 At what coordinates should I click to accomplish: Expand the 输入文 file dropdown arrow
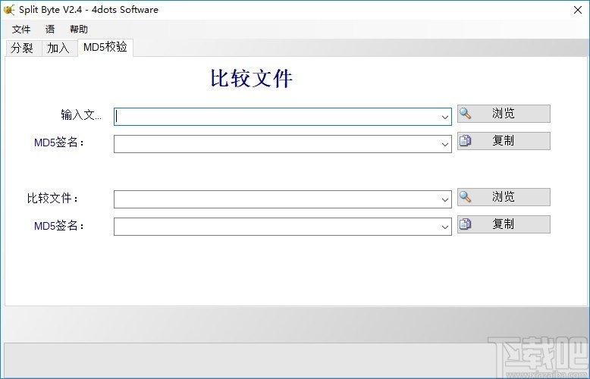[x=444, y=117]
